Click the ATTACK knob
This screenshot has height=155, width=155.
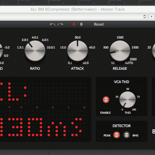coord(77,51)
